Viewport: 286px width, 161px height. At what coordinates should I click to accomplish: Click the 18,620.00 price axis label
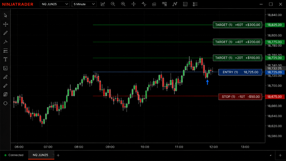click(275, 126)
